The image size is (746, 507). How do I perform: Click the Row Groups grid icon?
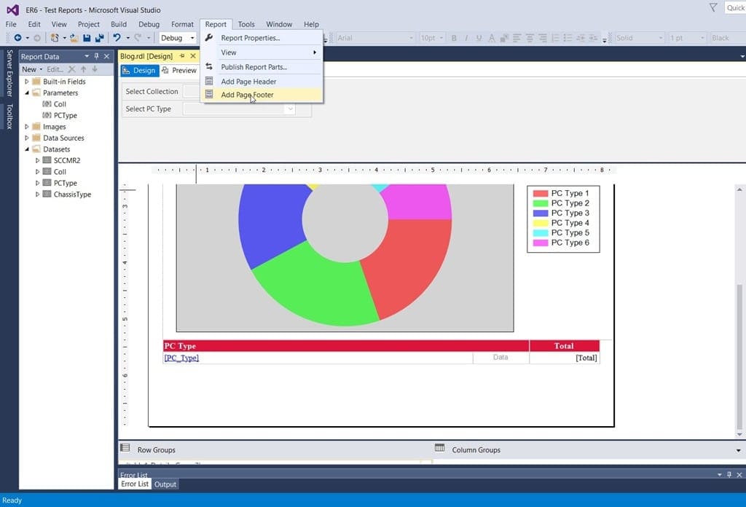click(x=125, y=447)
